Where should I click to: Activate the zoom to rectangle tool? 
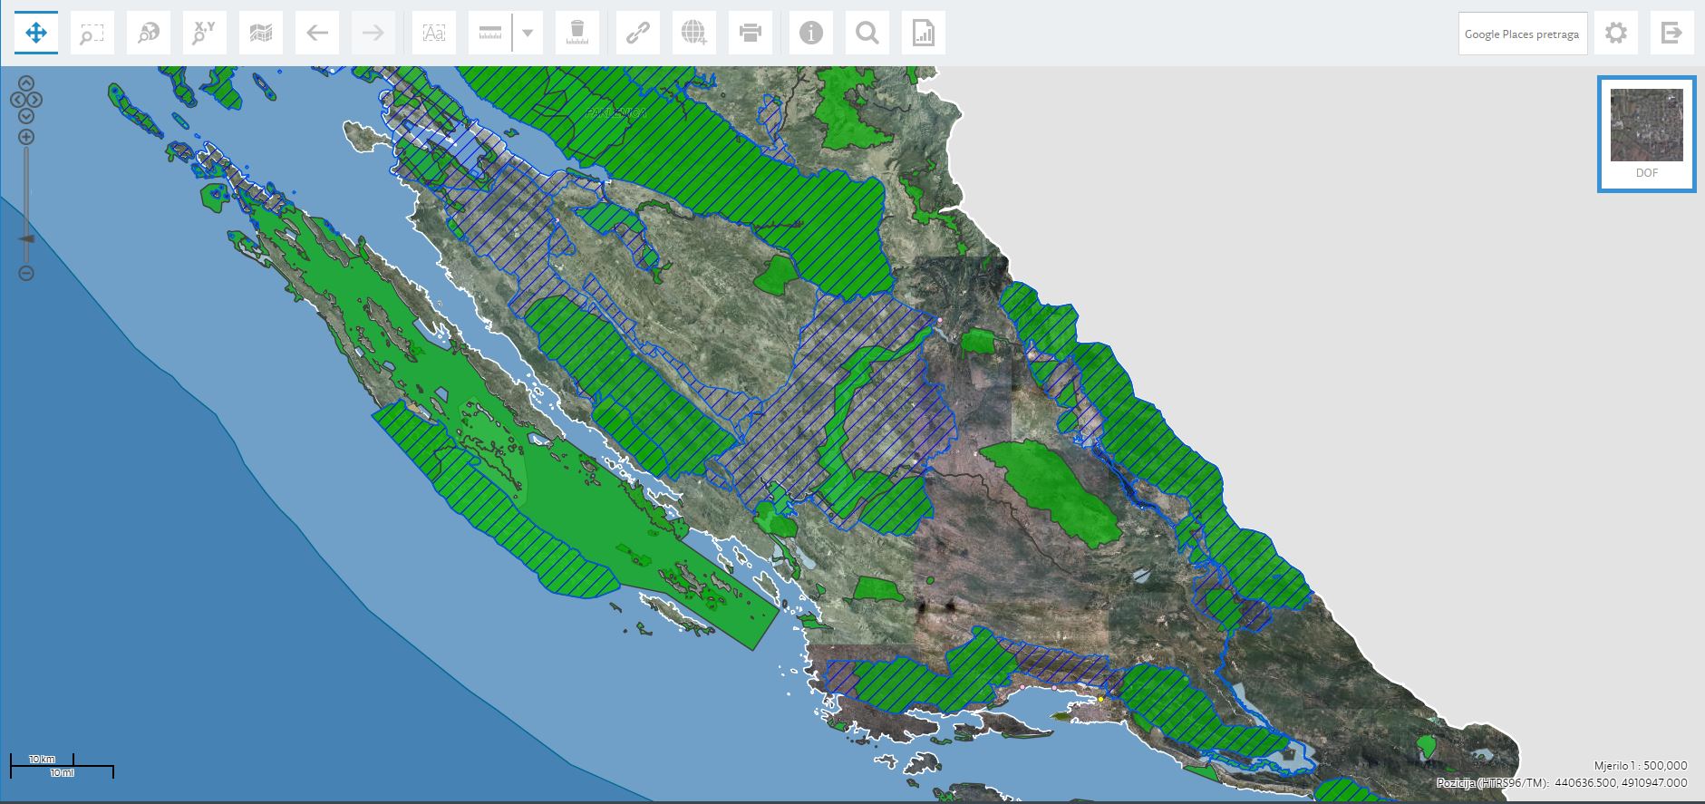(x=92, y=34)
